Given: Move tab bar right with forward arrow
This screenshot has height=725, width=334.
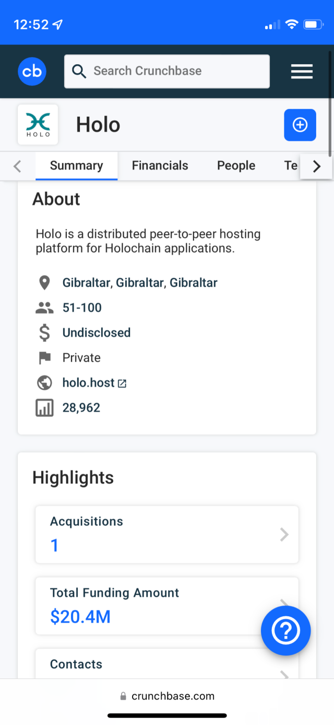Looking at the screenshot, I should pyautogui.click(x=316, y=166).
